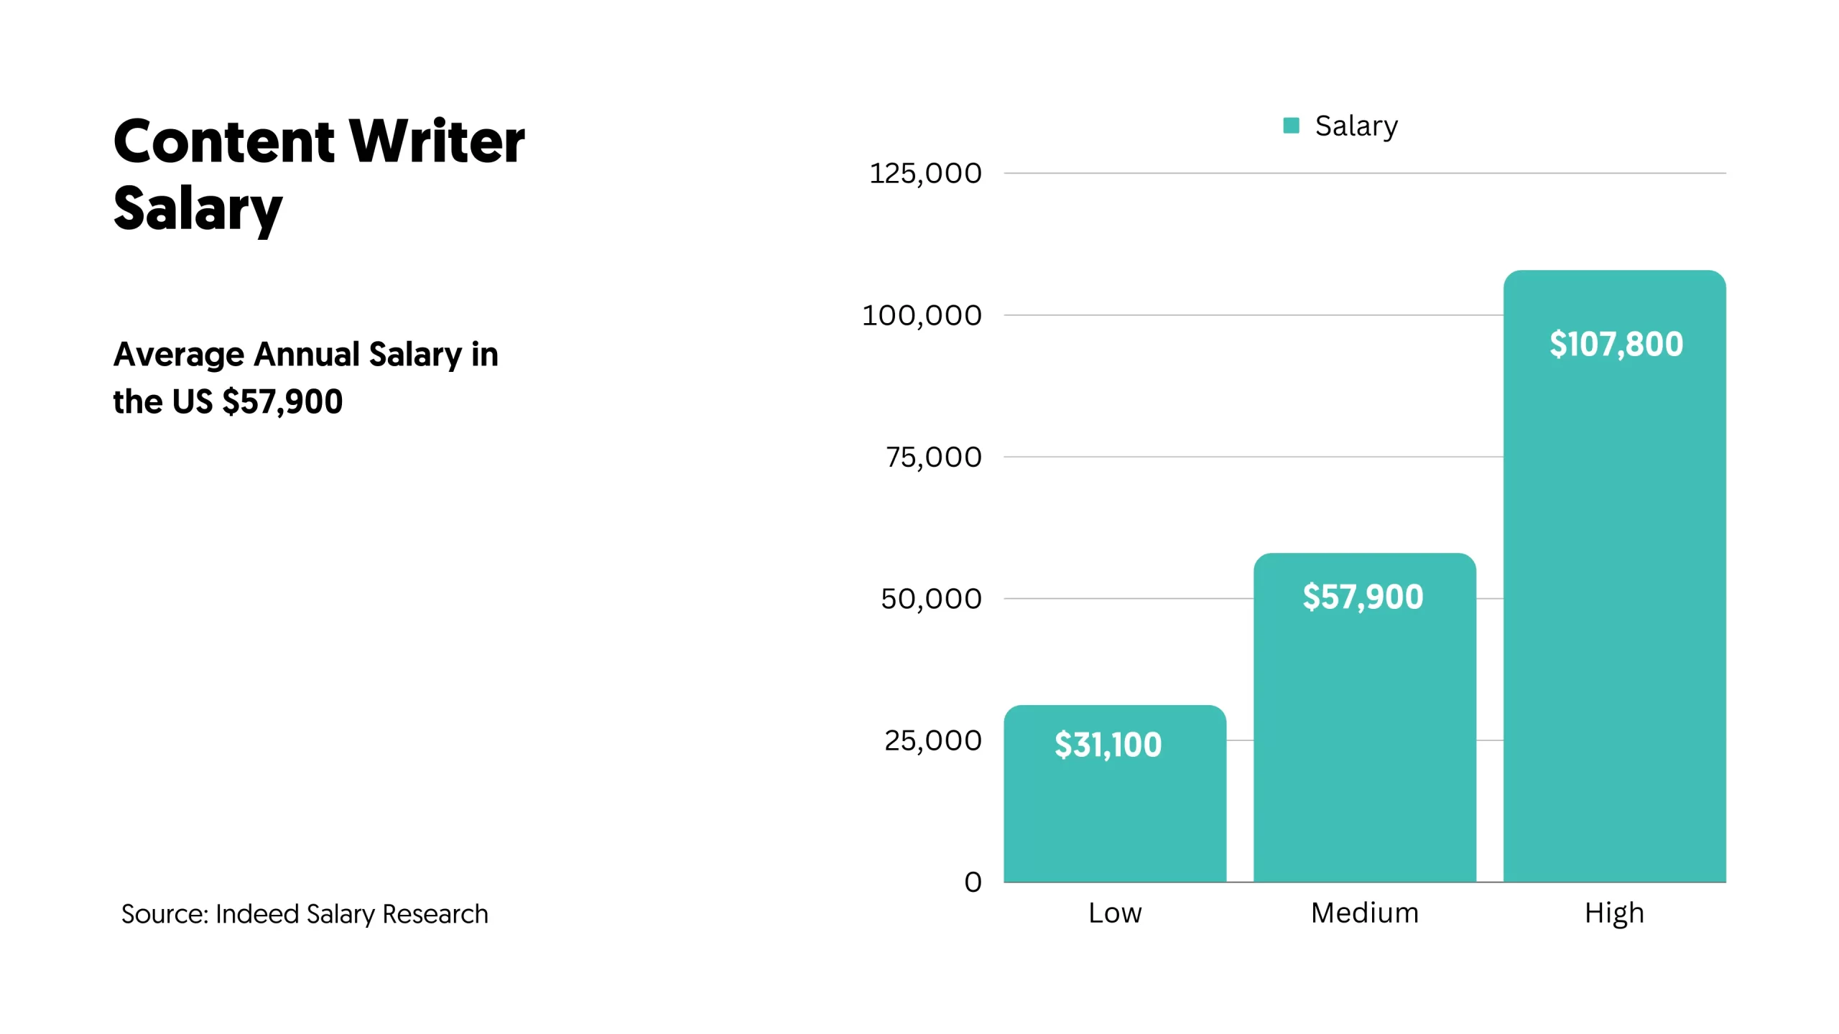Click the teal Salary legend square
This screenshot has width=1839, height=1034.
[x=1291, y=126]
